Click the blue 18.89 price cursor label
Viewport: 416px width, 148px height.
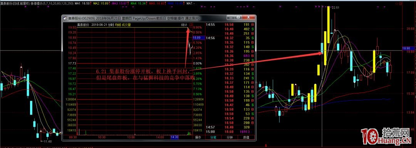click(199, 38)
